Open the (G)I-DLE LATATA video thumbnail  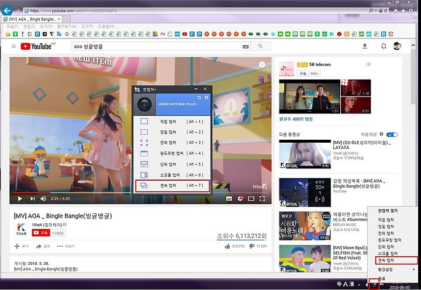click(305, 154)
